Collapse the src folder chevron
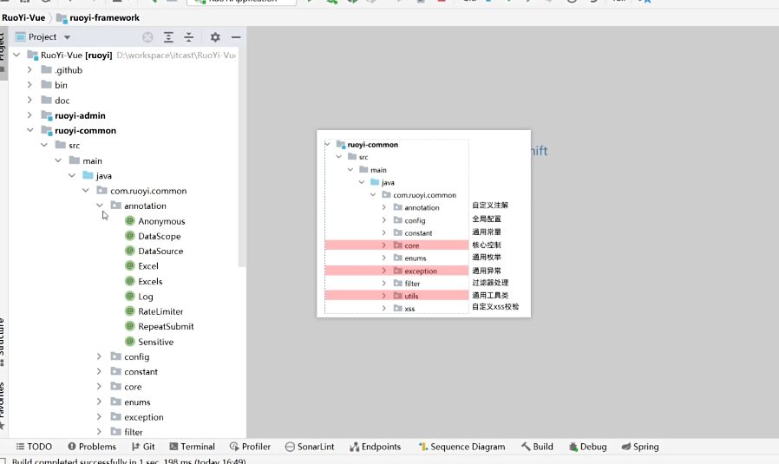 pyautogui.click(x=44, y=145)
